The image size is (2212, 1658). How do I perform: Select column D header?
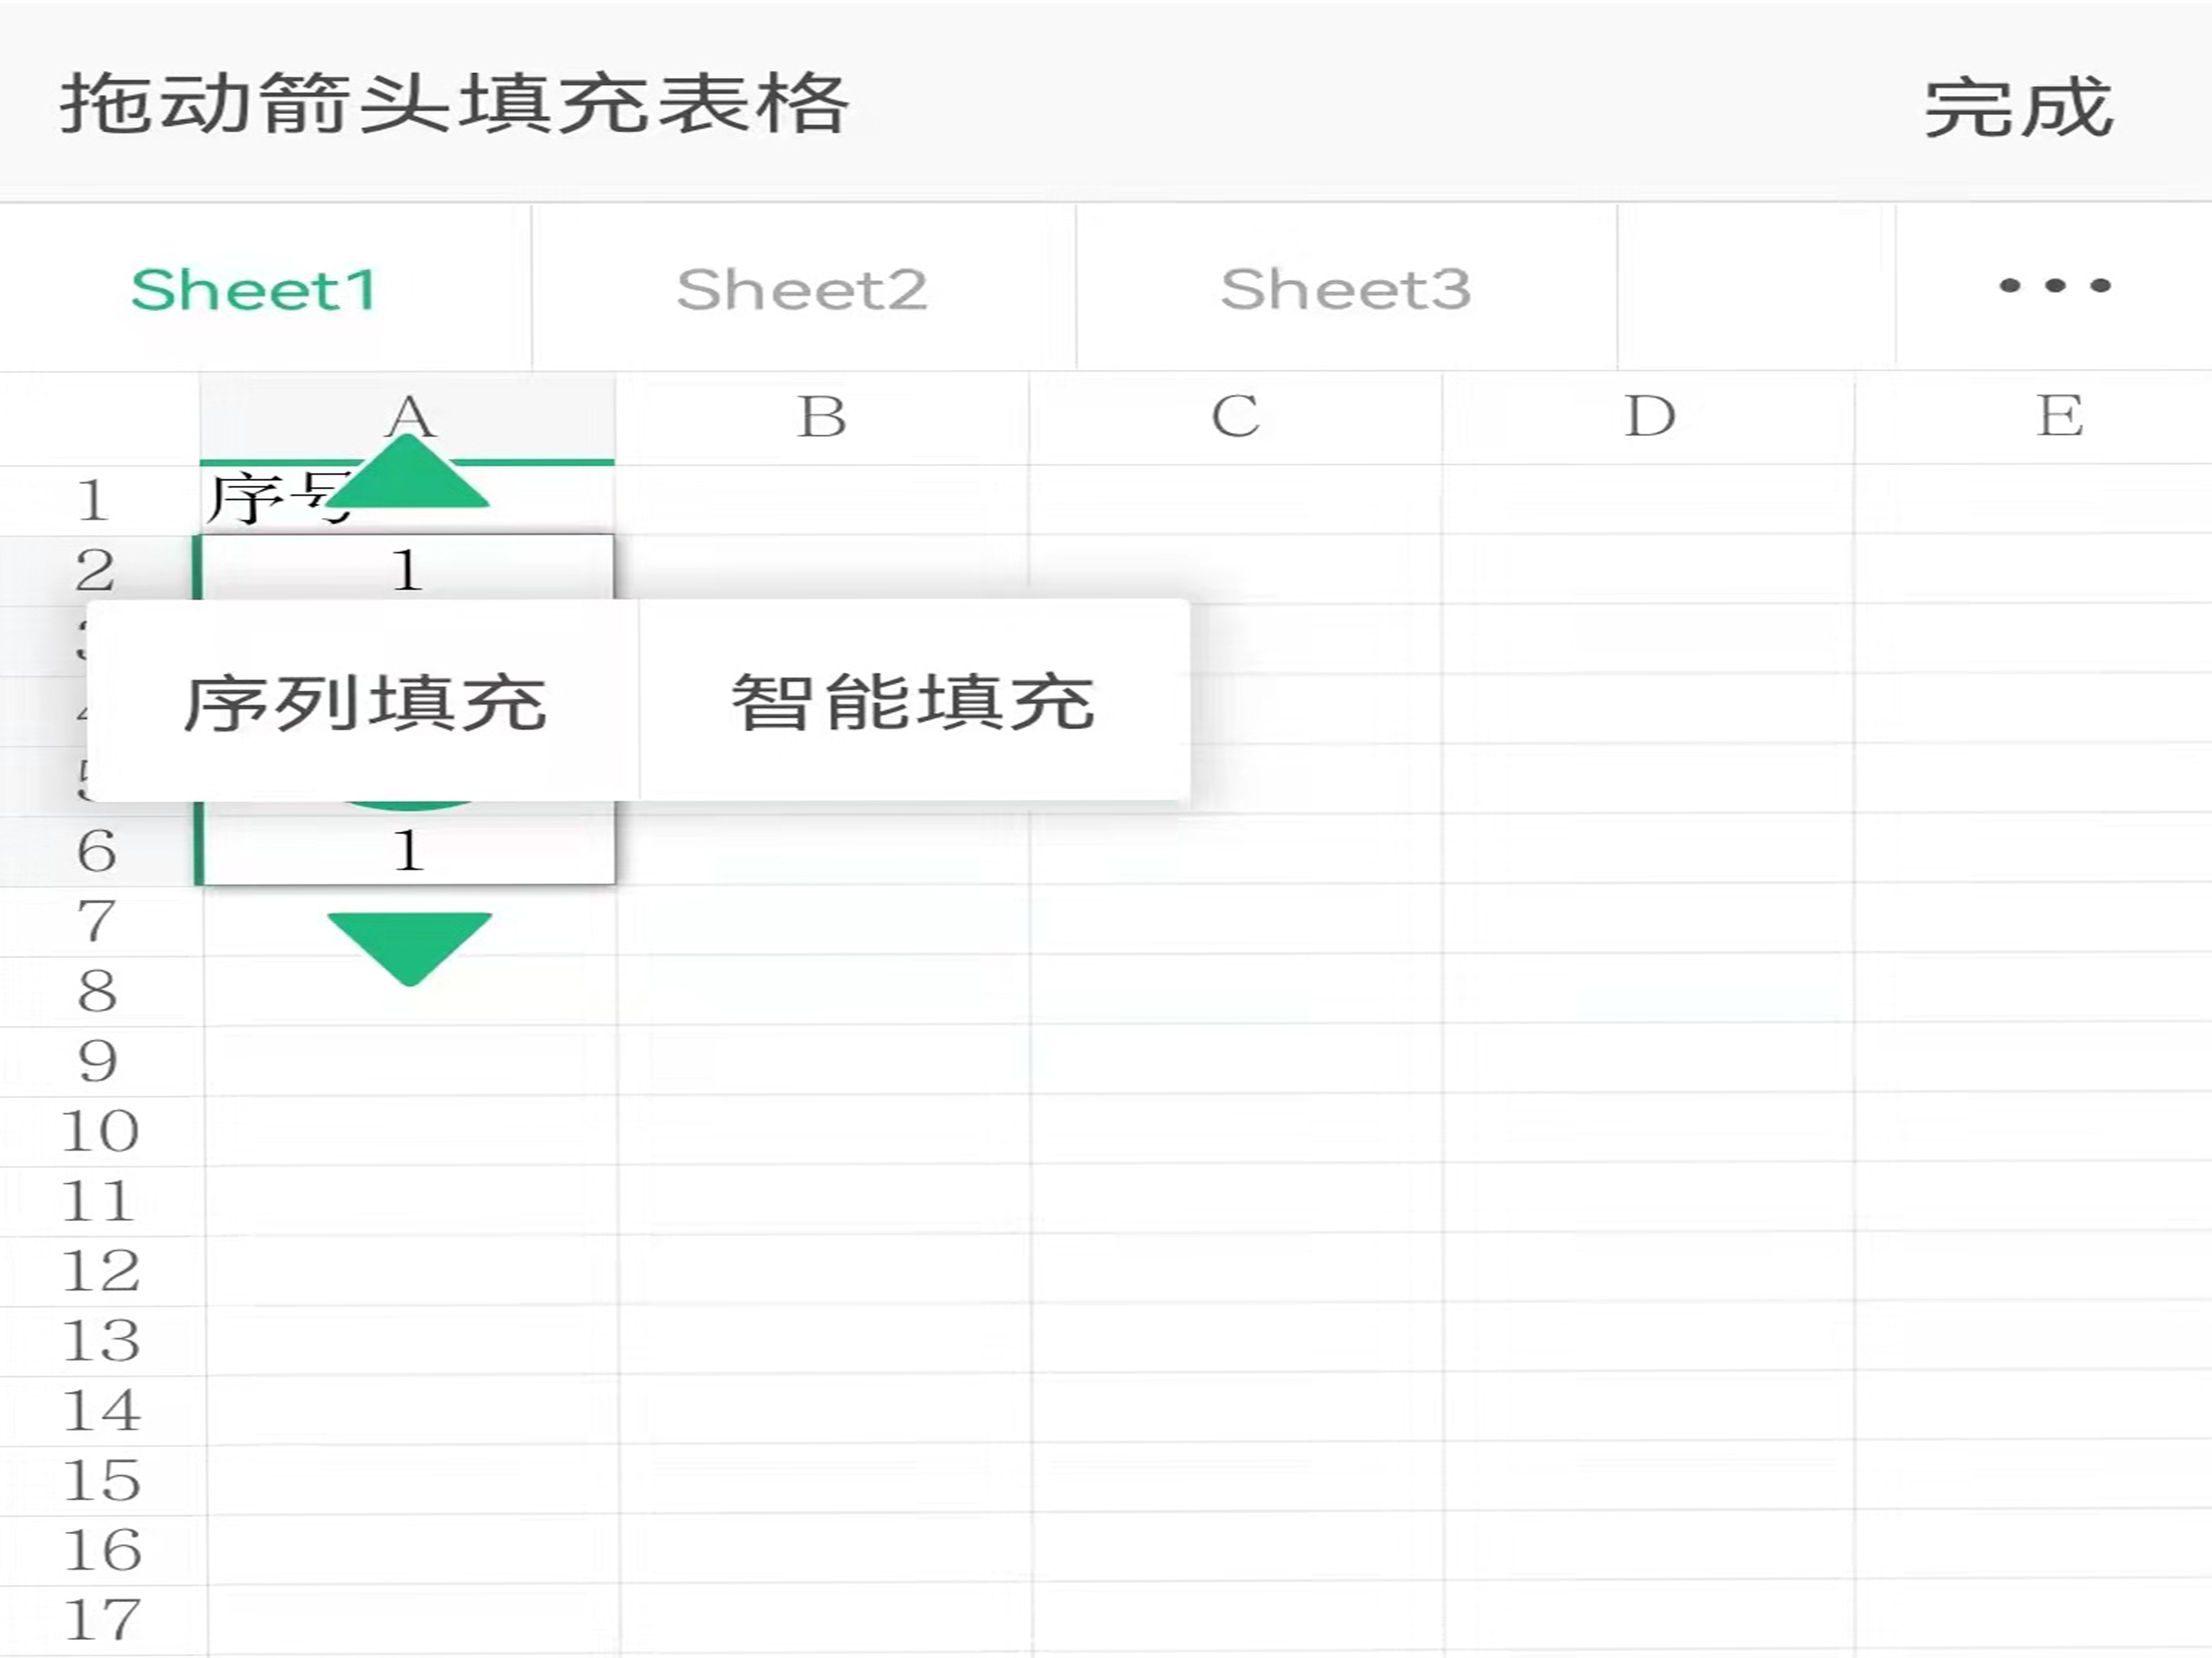tap(1649, 417)
